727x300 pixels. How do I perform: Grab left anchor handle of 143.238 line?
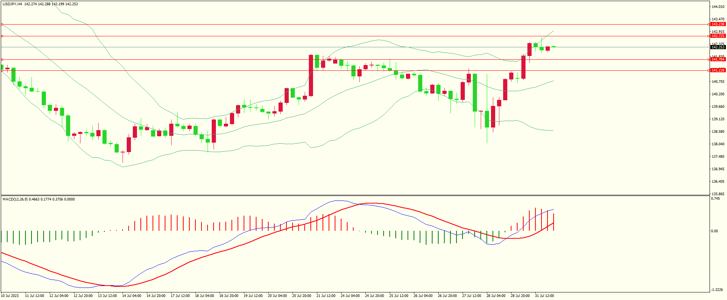pyautogui.click(x=2, y=24)
